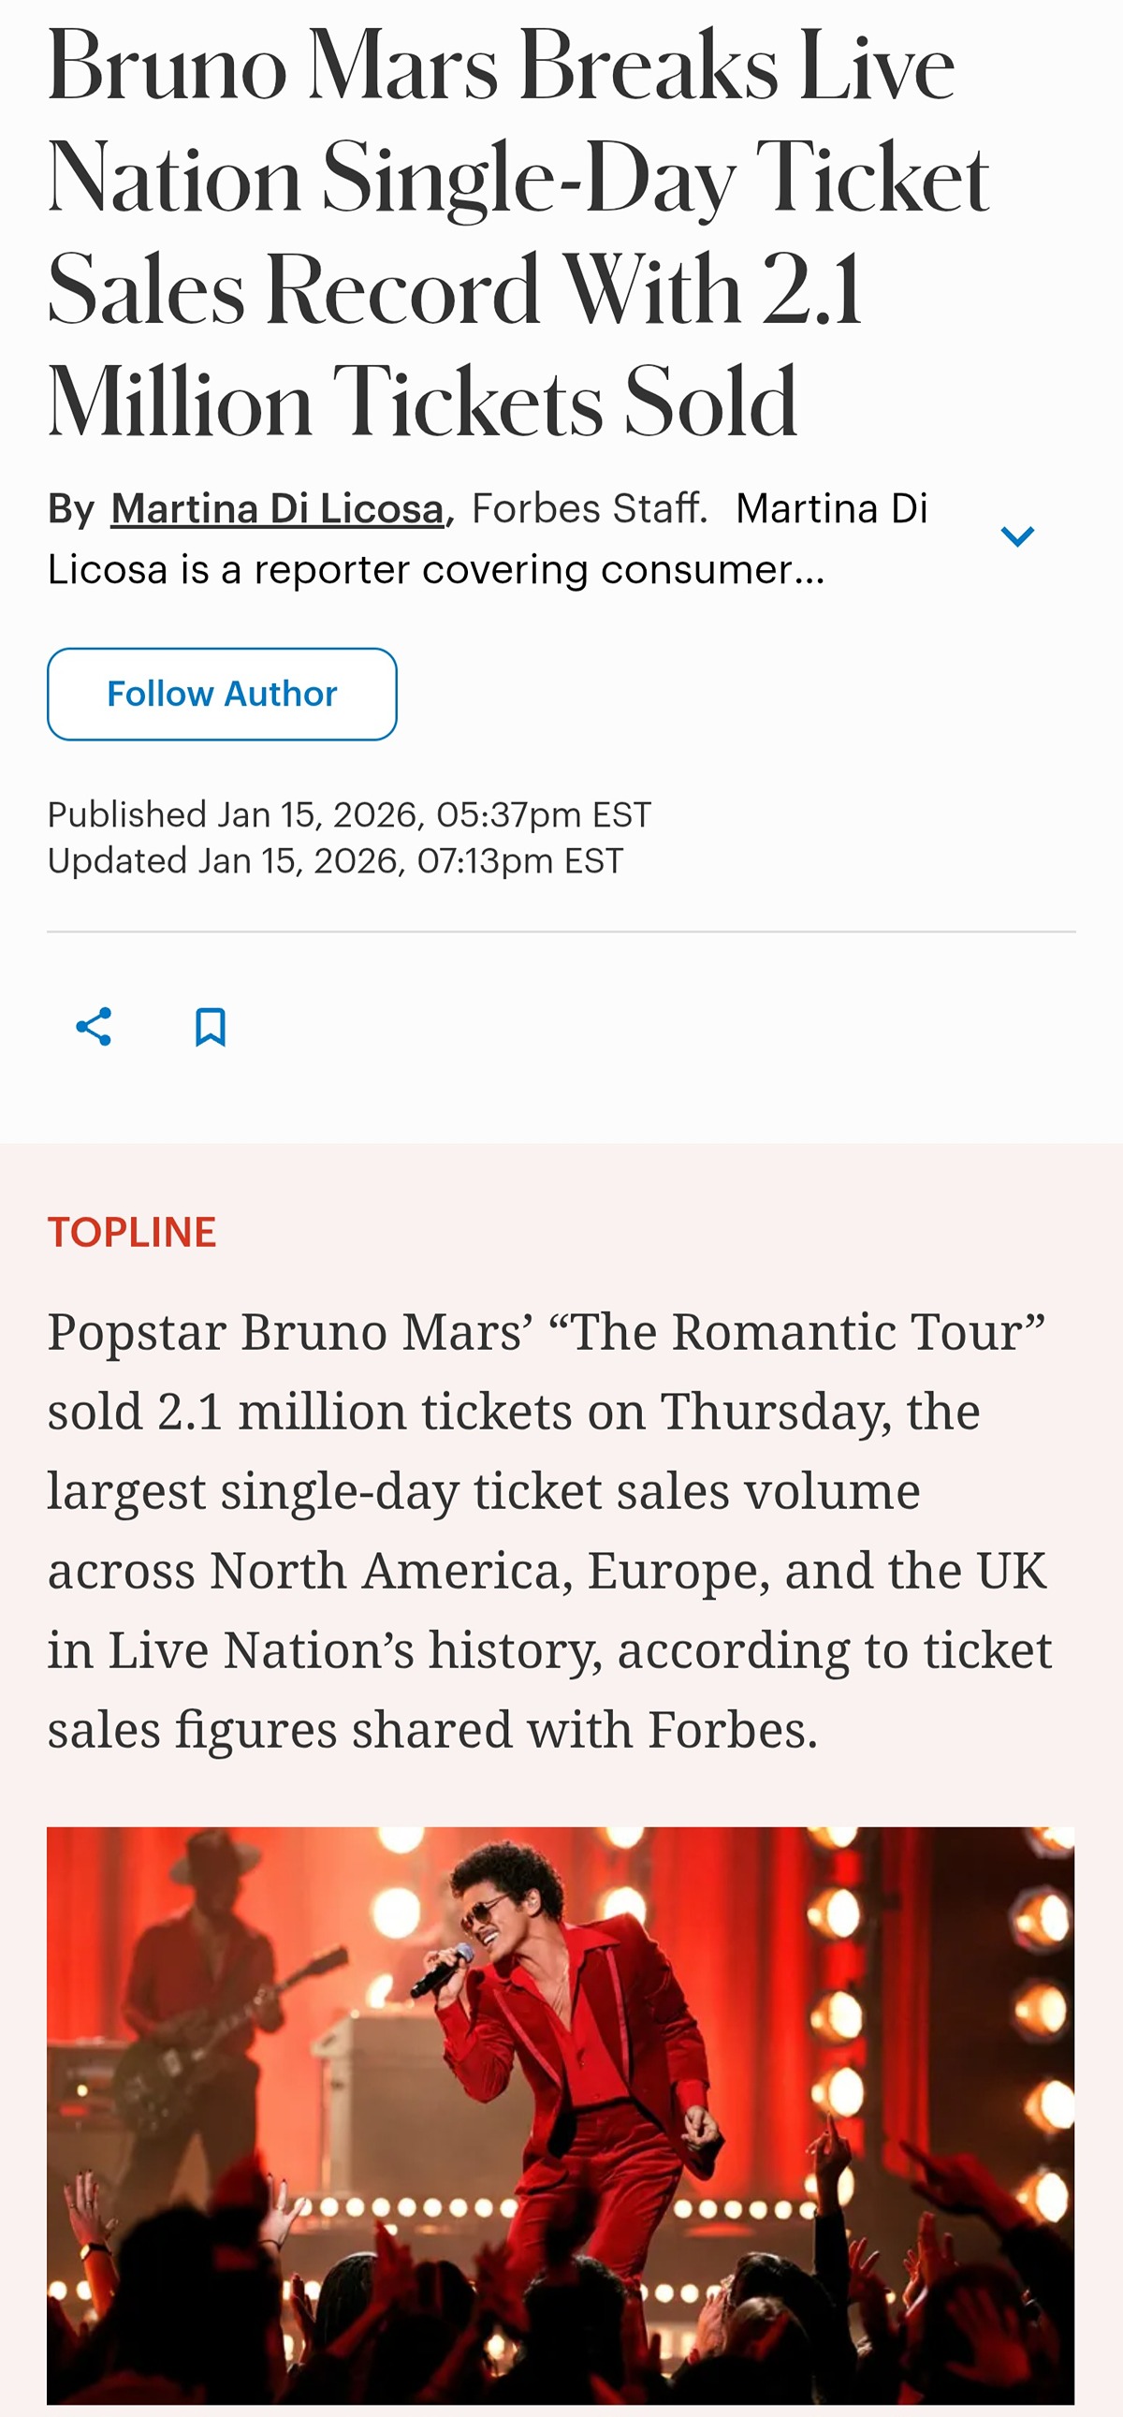Click the "Forbes Staff." byline text
Screen dimensions: 1123x2417
coord(590,508)
